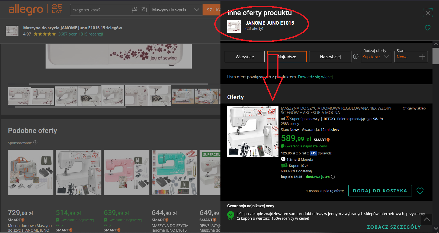Click the Super Sprzedawcy badge icon

tap(287, 118)
